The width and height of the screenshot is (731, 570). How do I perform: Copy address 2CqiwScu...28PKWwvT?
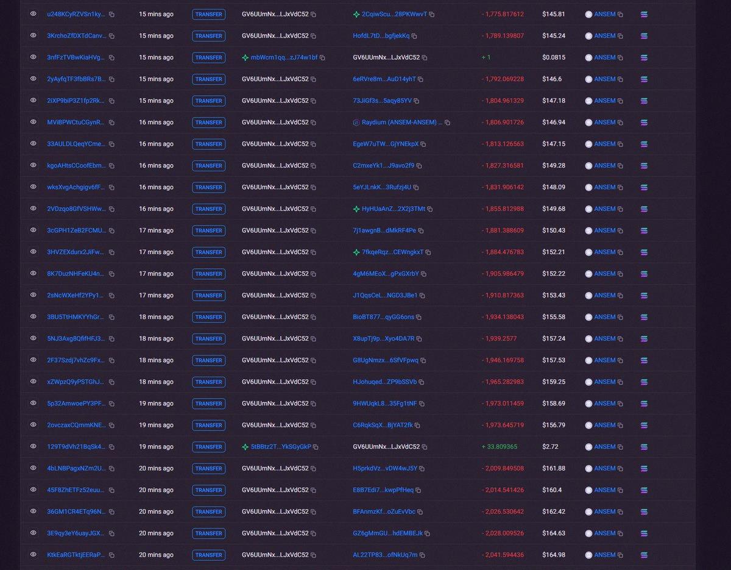[432, 14]
